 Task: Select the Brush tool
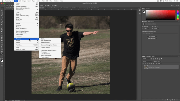pyautogui.click(x=2, y=27)
